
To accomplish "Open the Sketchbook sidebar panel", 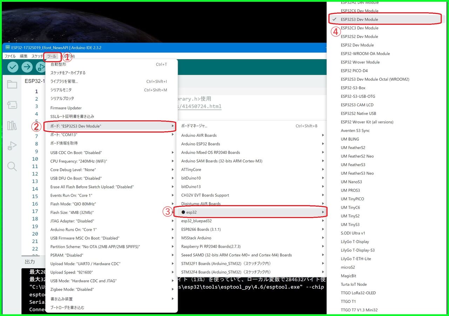I will 12,84.
